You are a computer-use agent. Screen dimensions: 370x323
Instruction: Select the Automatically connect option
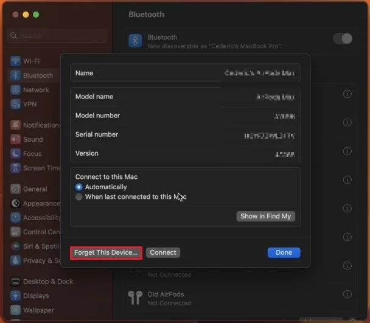pyautogui.click(x=79, y=187)
